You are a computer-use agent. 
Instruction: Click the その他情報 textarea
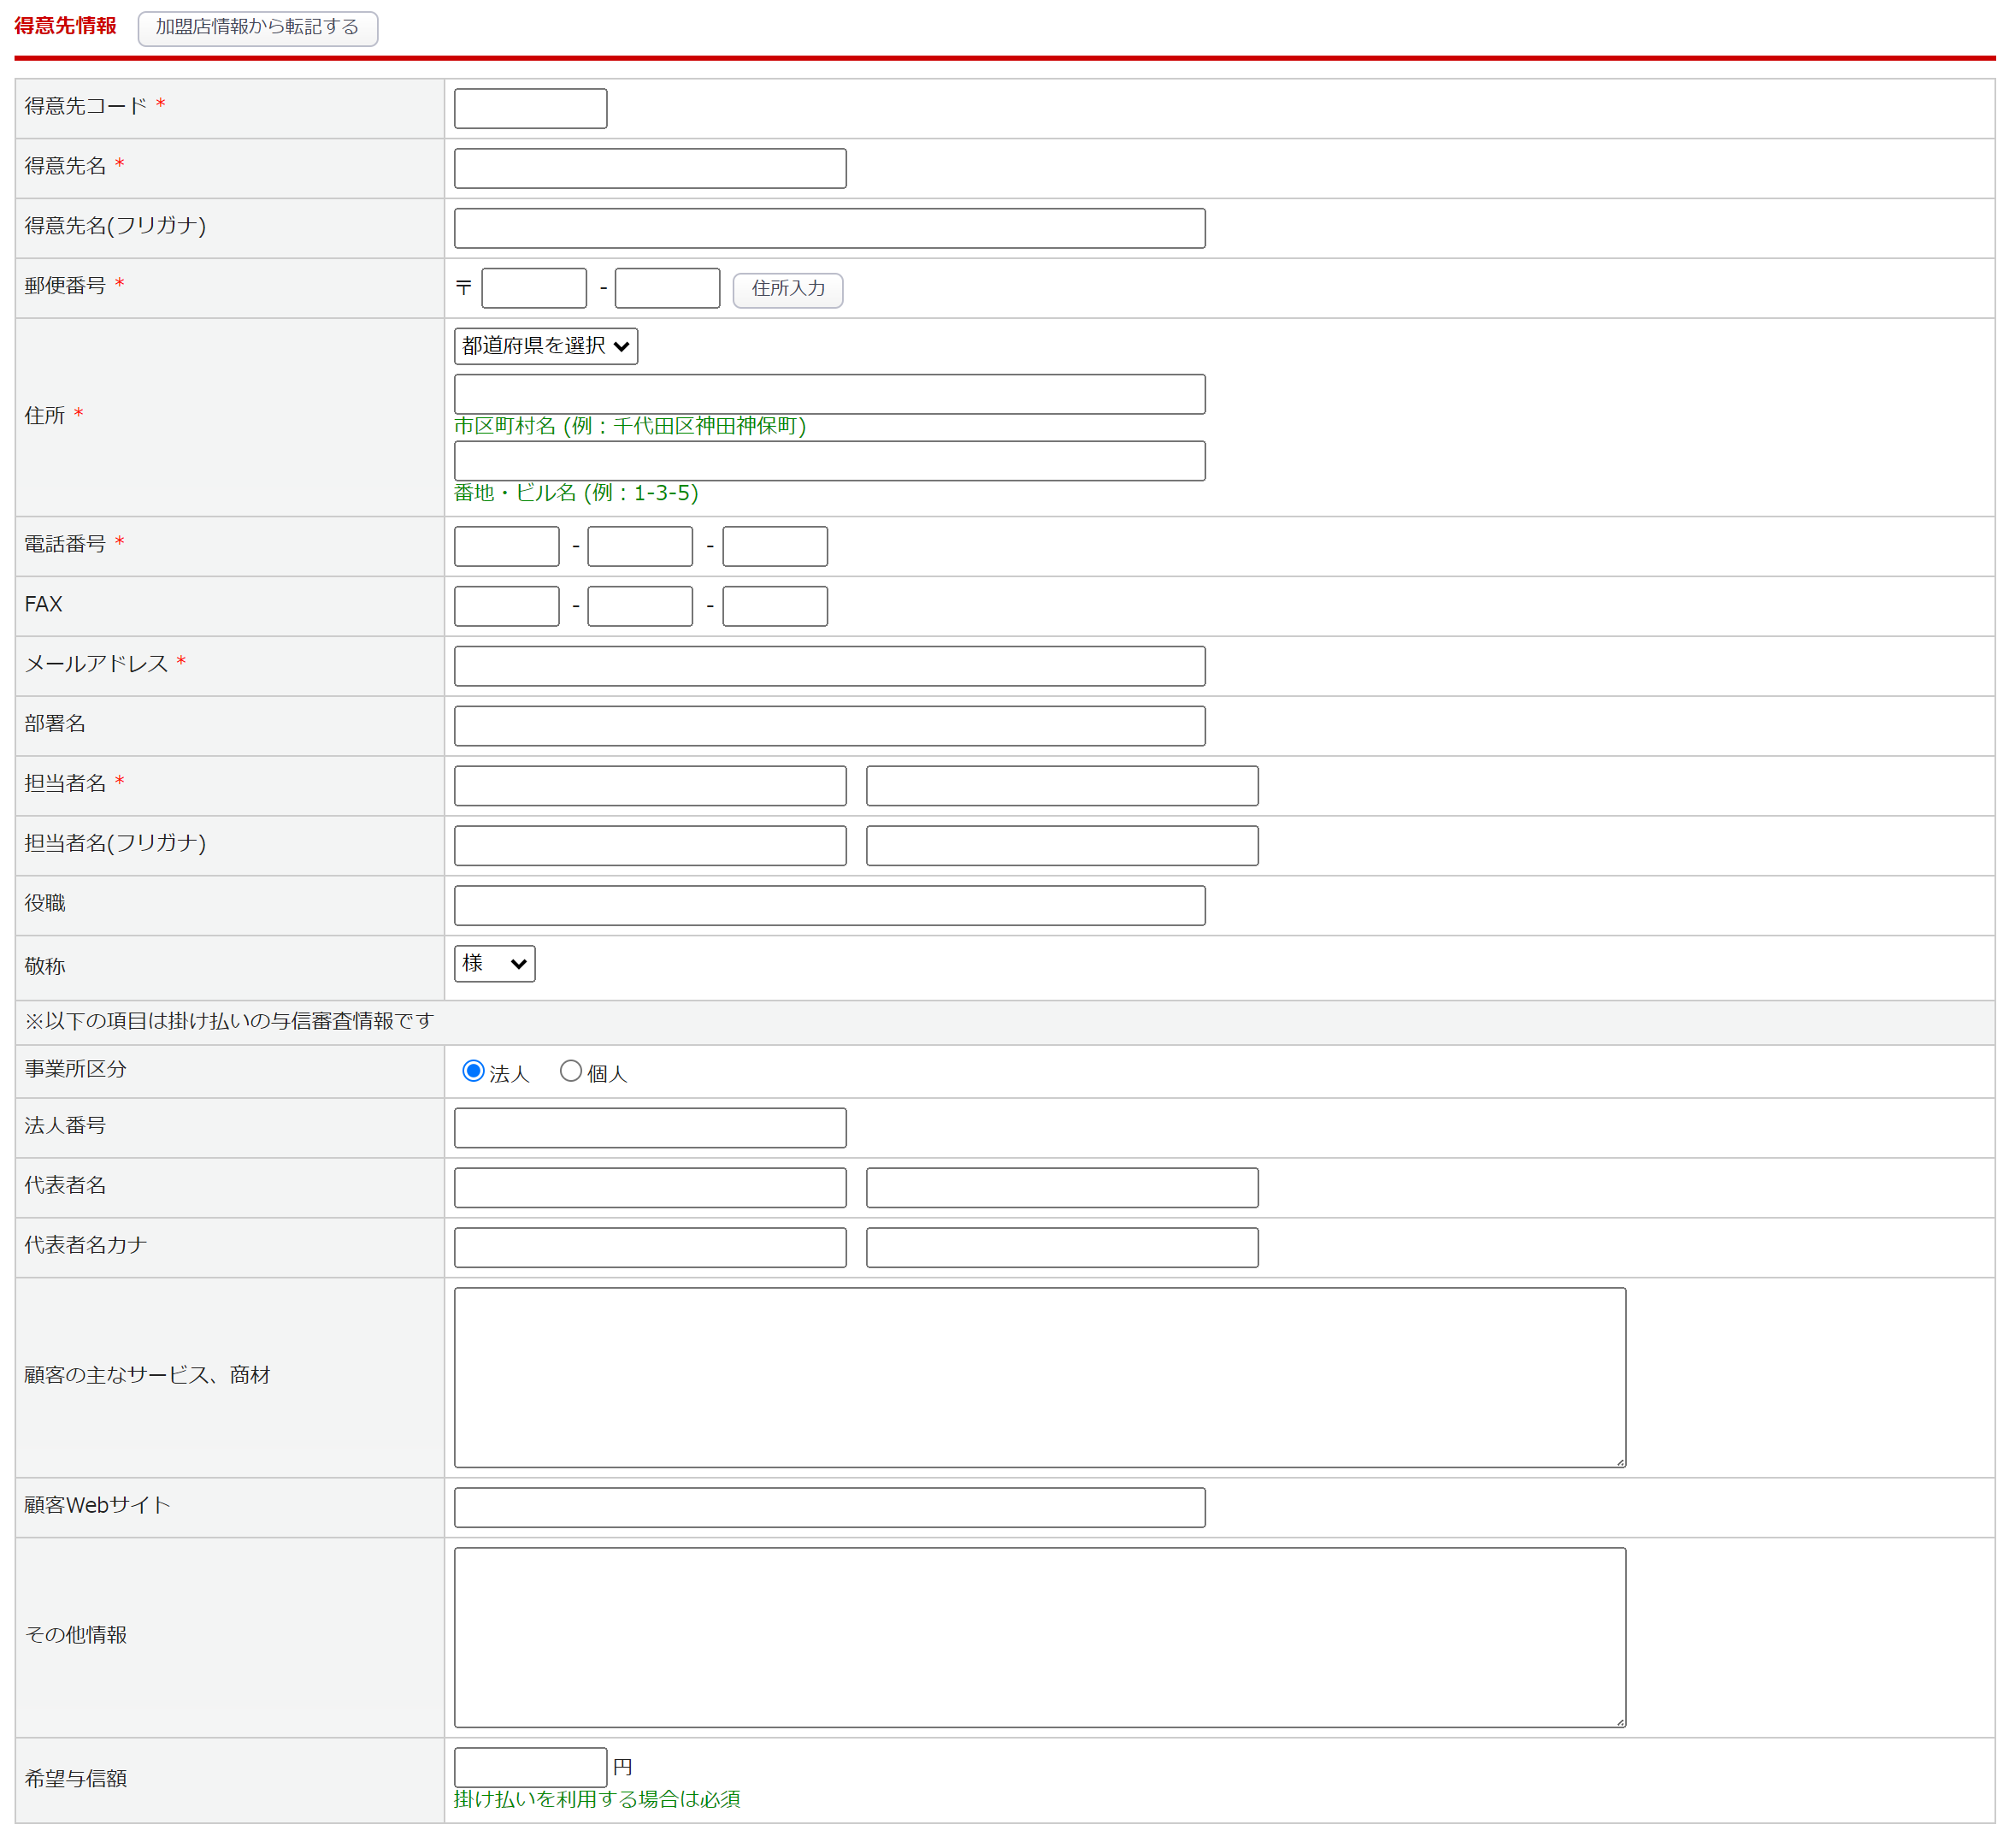1040,1637
